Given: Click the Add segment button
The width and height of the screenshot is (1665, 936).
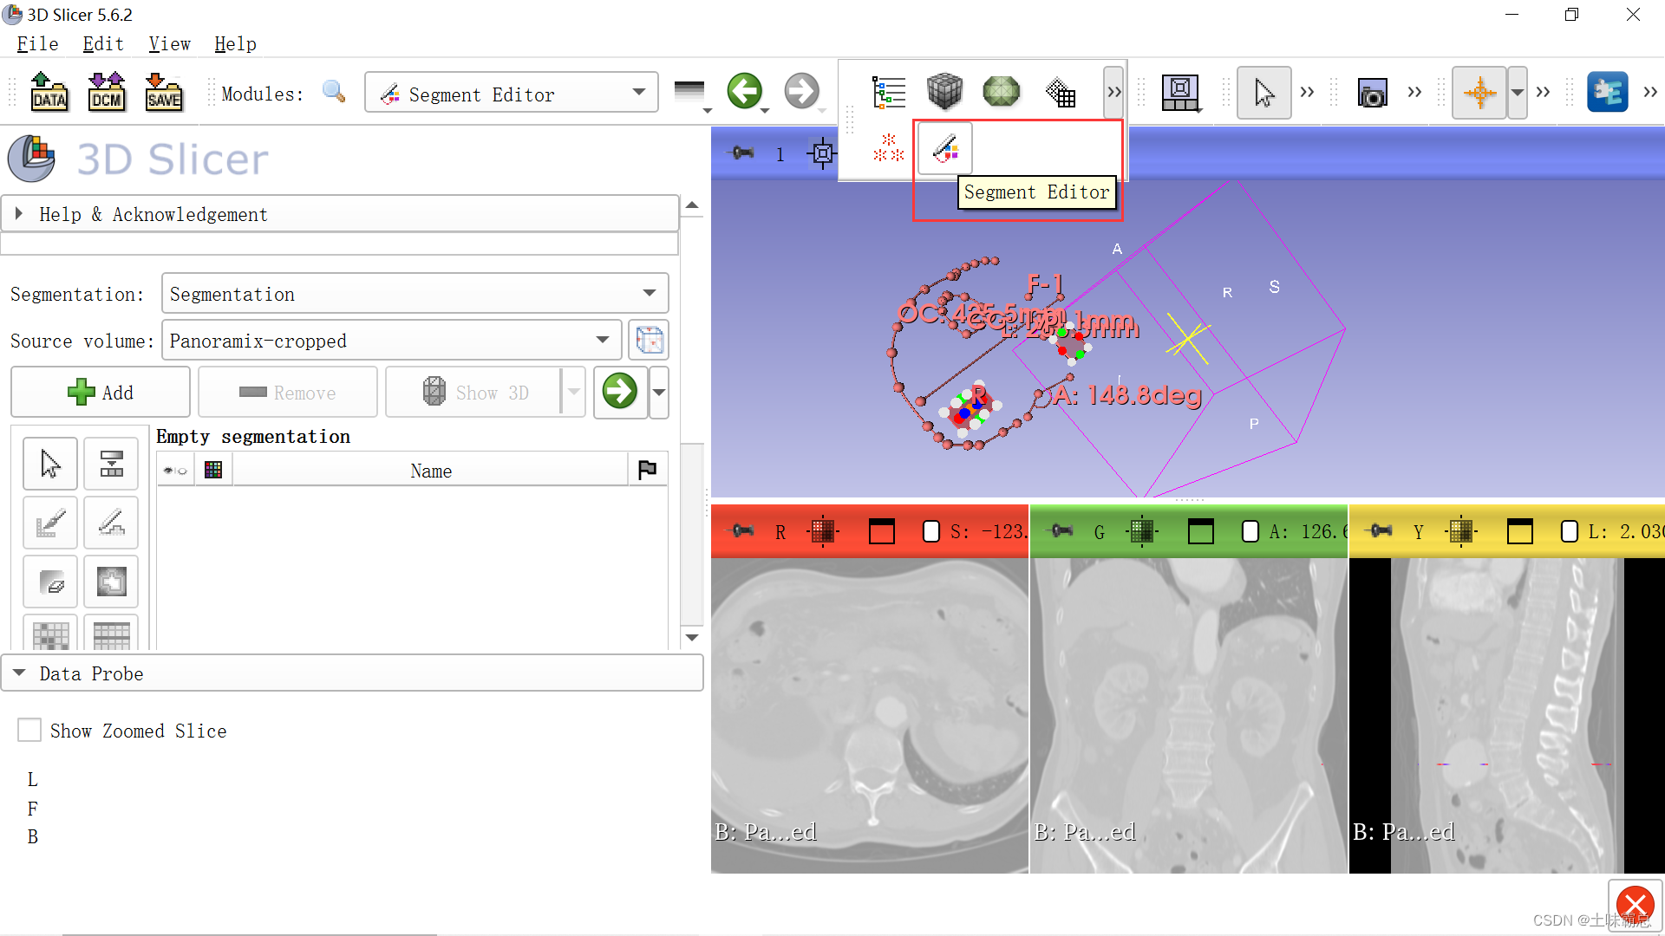Looking at the screenshot, I should coord(101,393).
